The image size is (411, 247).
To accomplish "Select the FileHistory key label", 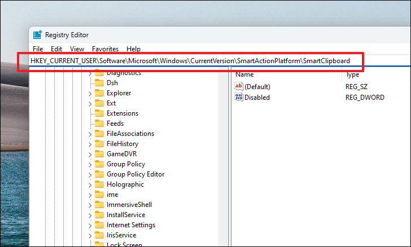I will click(x=123, y=144).
